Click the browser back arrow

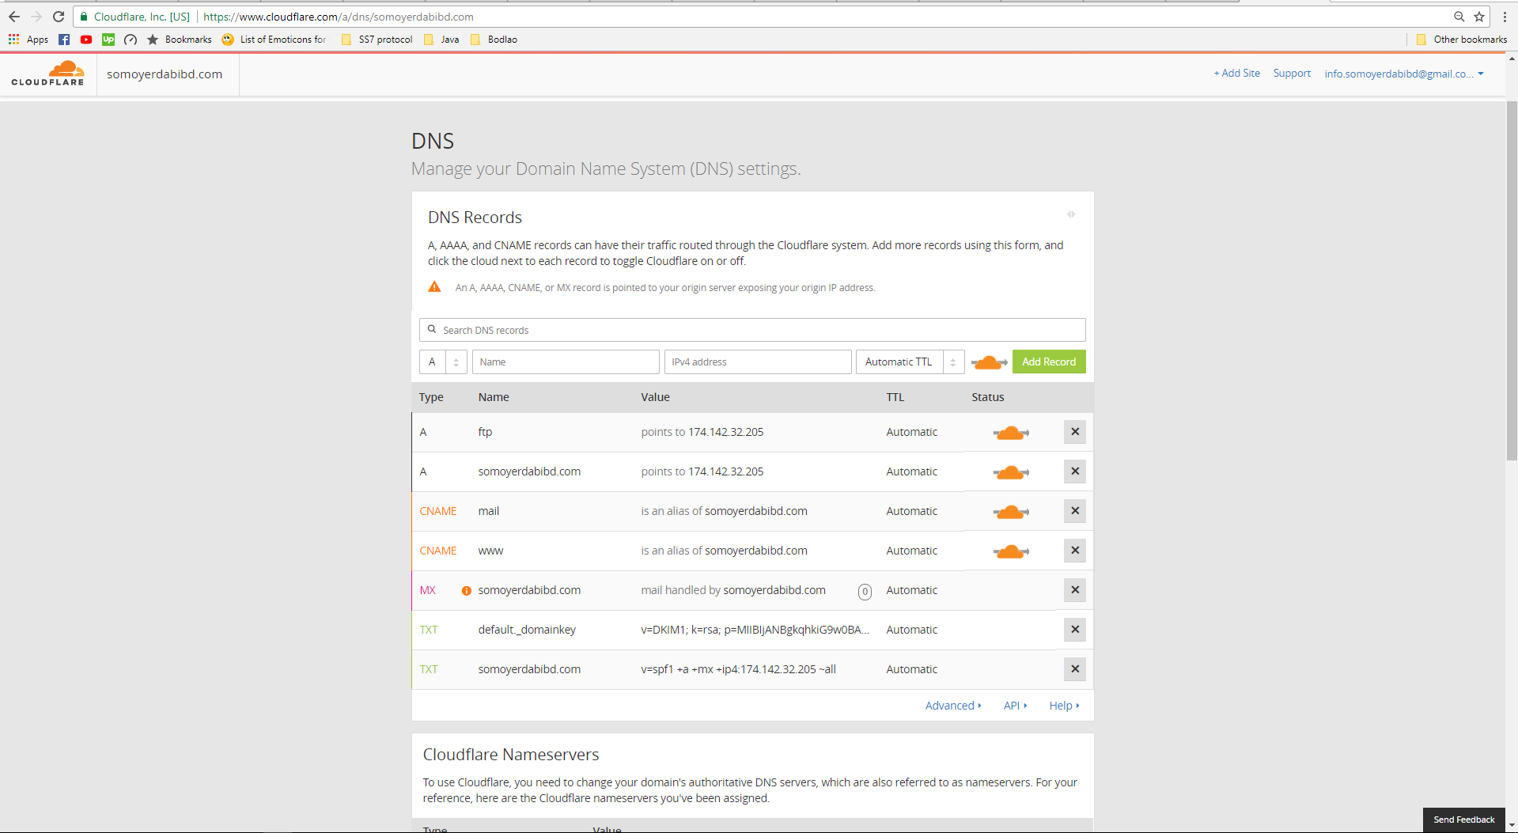[x=14, y=17]
